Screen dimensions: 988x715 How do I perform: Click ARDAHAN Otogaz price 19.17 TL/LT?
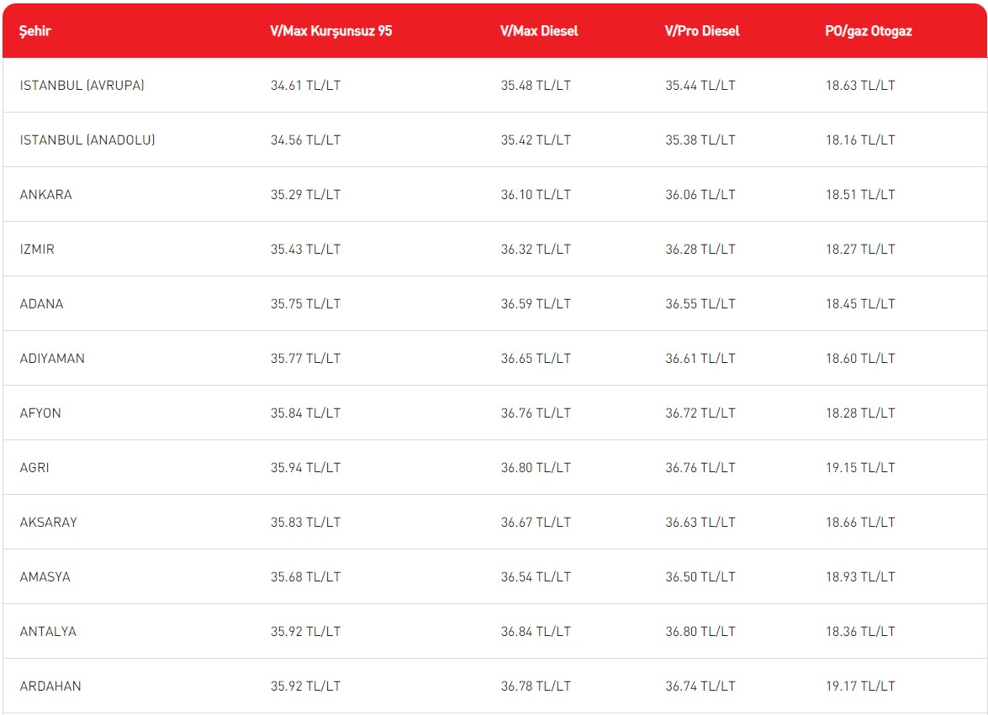point(860,686)
